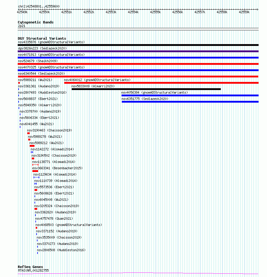267x277 pixels.
Task: Click the 42554k ruler position
Action: coord(133,12)
